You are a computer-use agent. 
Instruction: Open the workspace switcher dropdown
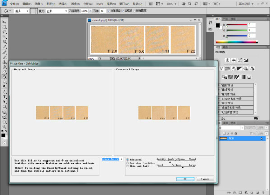pyautogui.click(x=246, y=4)
